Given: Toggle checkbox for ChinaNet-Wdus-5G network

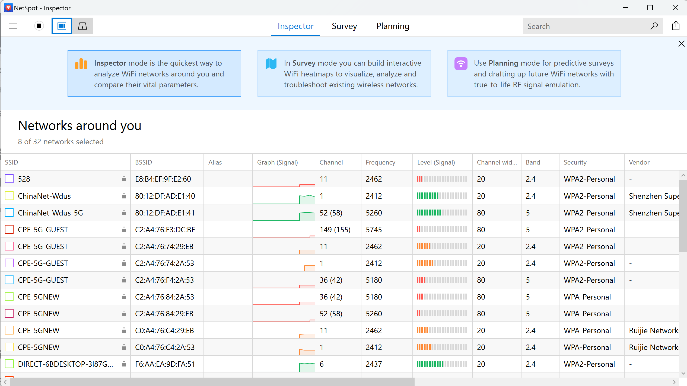Looking at the screenshot, I should click(x=9, y=213).
